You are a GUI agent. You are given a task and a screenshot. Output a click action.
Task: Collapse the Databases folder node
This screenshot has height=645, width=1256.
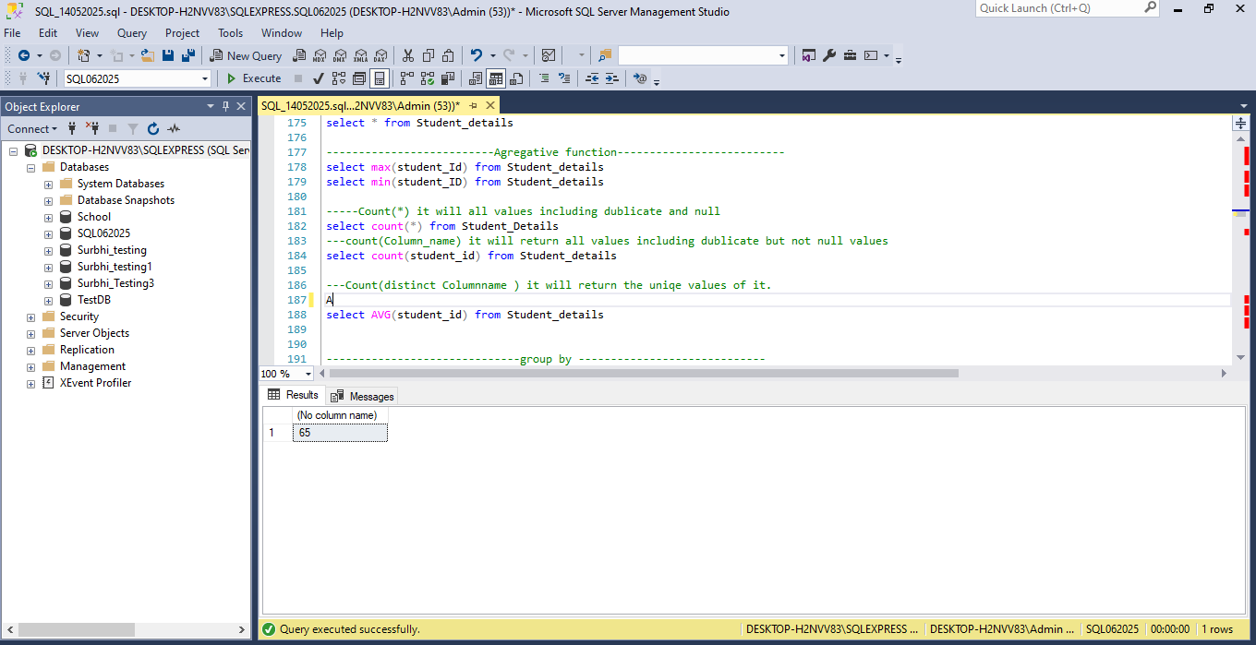point(30,167)
